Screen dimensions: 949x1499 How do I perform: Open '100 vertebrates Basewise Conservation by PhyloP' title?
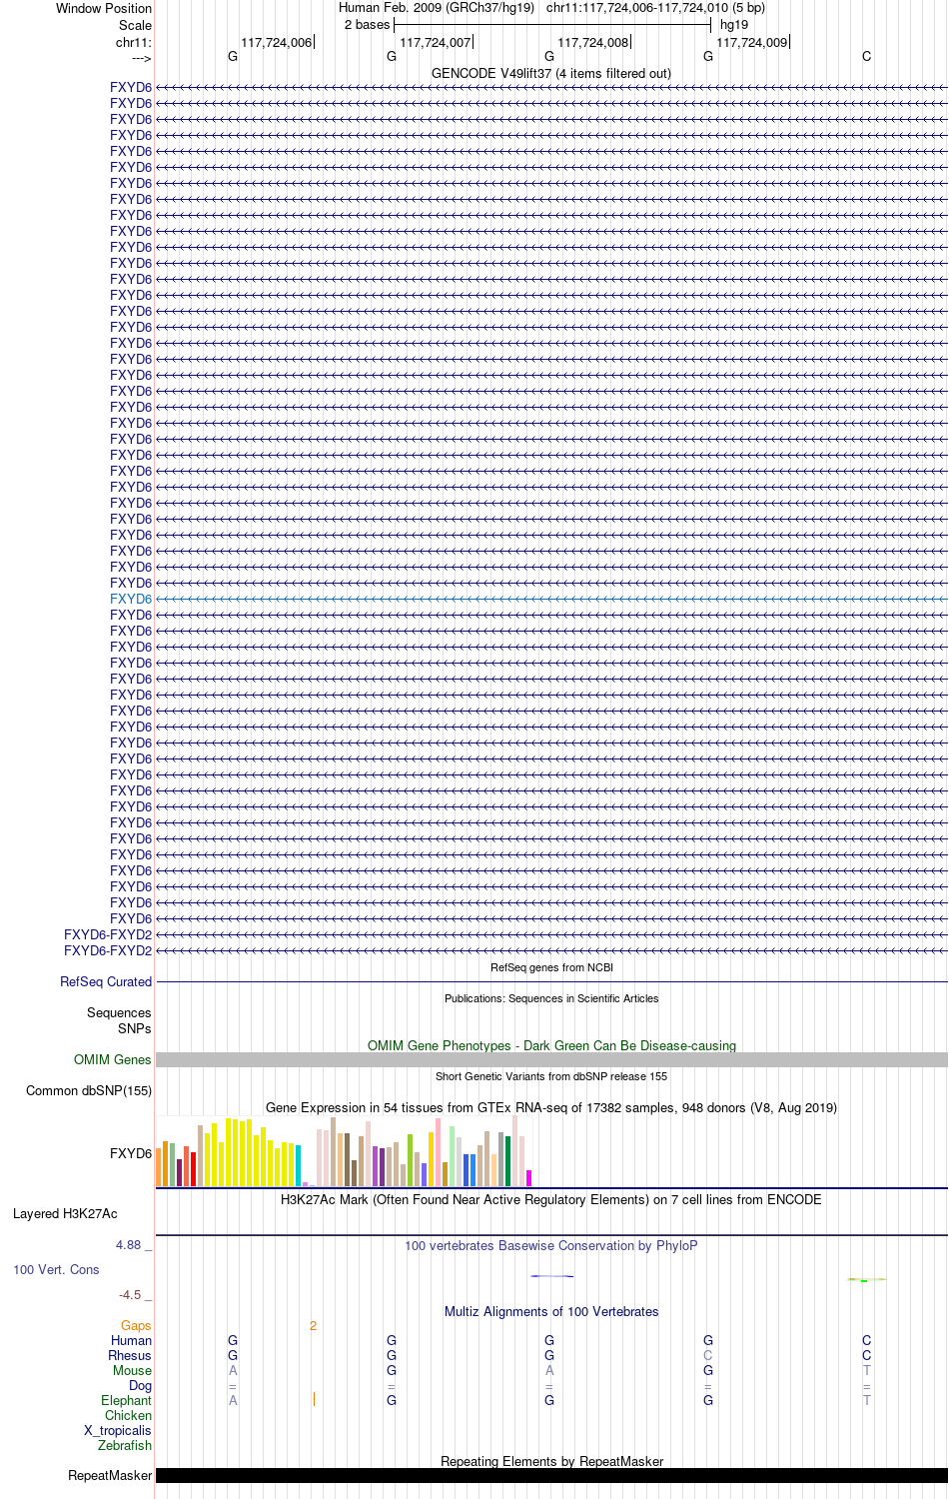[551, 1245]
